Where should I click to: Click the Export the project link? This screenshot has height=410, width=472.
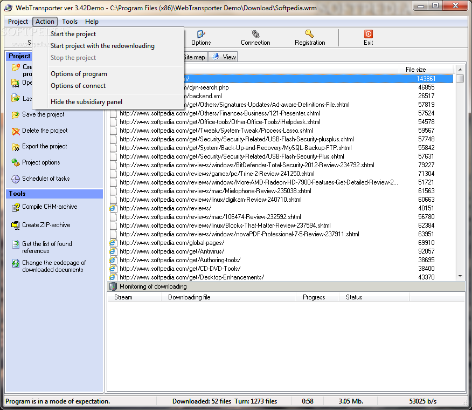45,146
